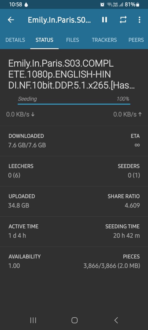Tap the recheck/loop arrows icon
The image size is (148, 330).
[x=123, y=20]
